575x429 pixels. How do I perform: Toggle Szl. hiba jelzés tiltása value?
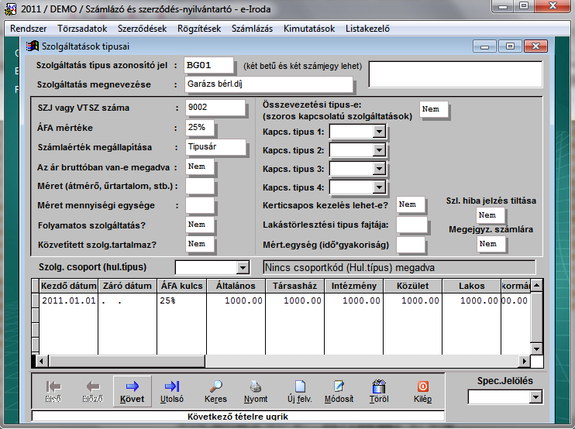coord(491,215)
